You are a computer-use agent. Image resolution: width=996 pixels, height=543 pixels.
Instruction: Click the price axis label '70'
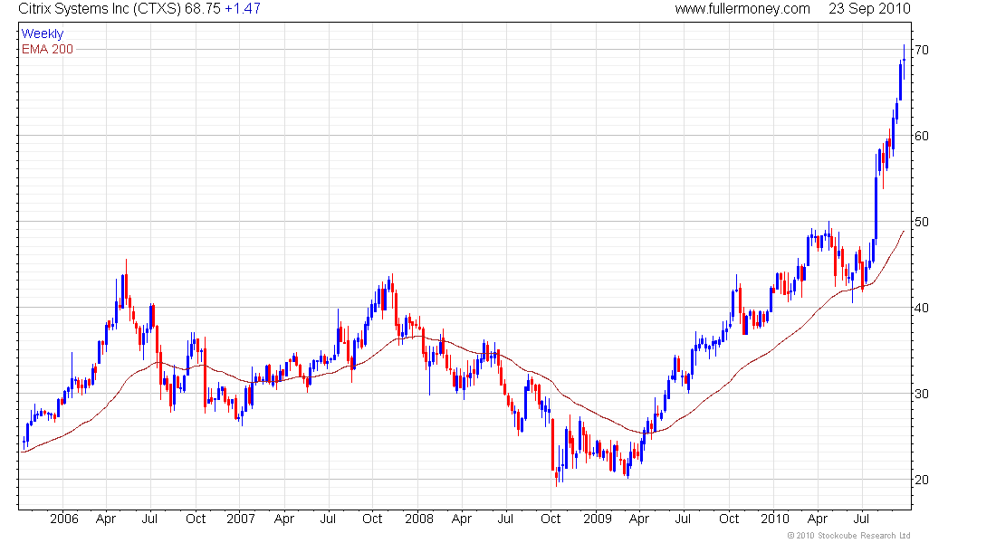pos(922,50)
